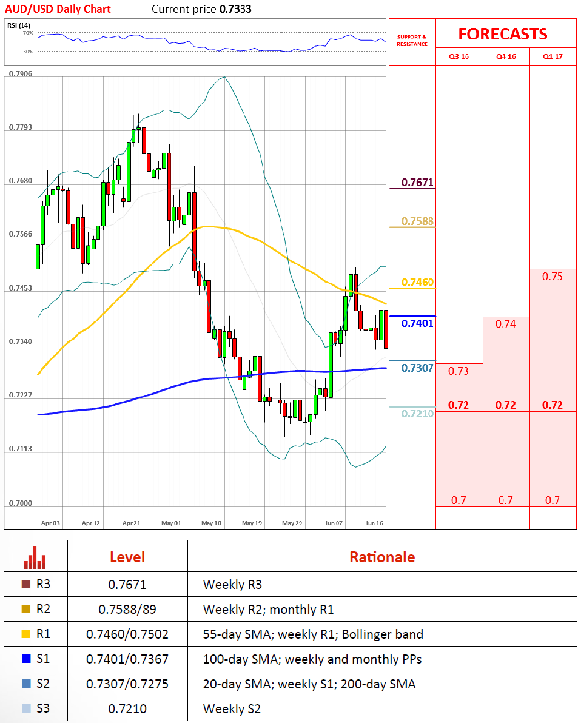The width and height of the screenshot is (578, 723).
Task: Click the 0.74 forecast in Q4 16
Action: tap(506, 324)
